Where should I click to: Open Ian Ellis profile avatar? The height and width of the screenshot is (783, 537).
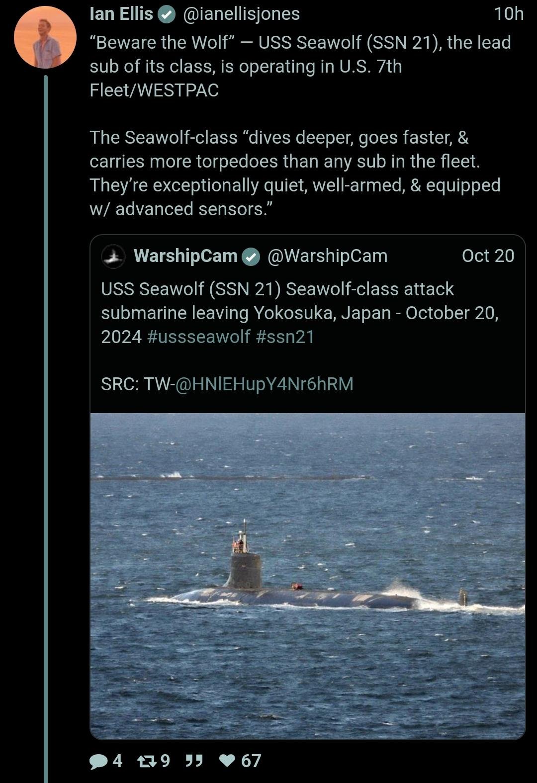tap(45, 37)
